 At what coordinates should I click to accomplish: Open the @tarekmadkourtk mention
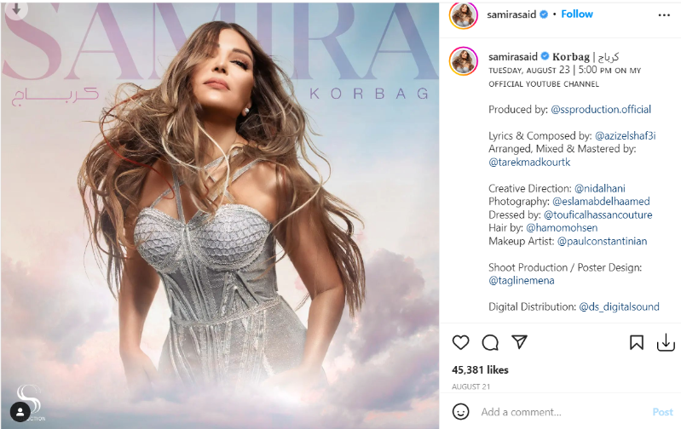point(529,163)
